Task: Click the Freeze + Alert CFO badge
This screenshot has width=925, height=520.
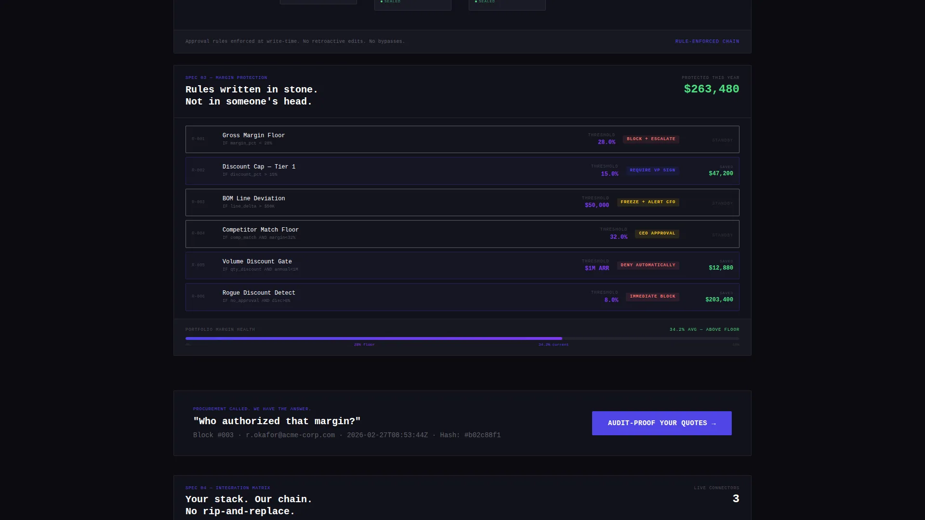Action: pyautogui.click(x=648, y=202)
